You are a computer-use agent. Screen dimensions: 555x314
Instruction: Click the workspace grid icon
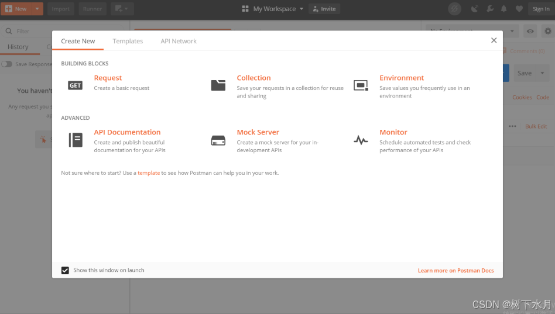[245, 9]
